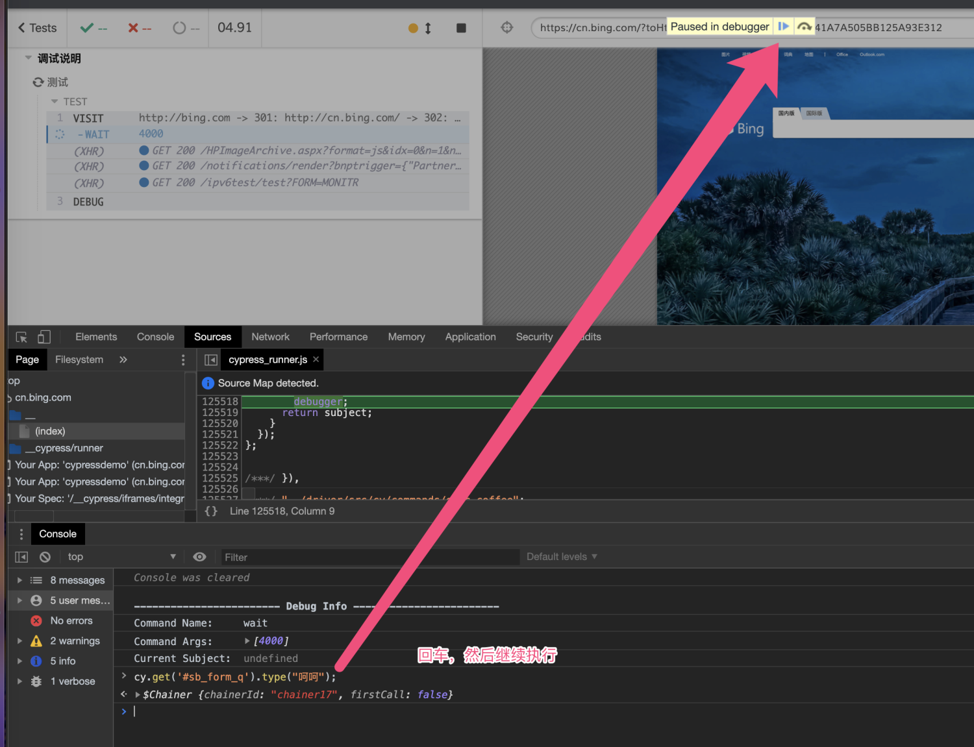Open the Default levels dropdown
The width and height of the screenshot is (974, 747).
562,557
